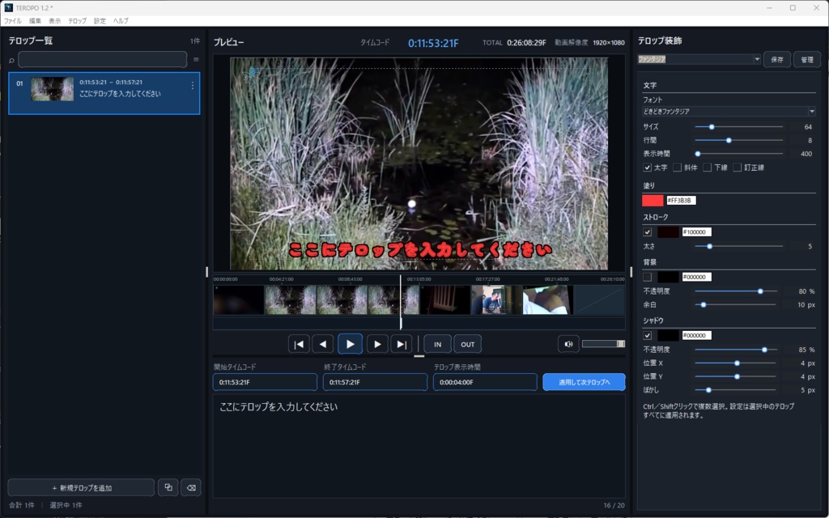Viewport: 829px width, 518px height.
Task: Click the red 塗り fill color swatch
Action: click(x=653, y=201)
